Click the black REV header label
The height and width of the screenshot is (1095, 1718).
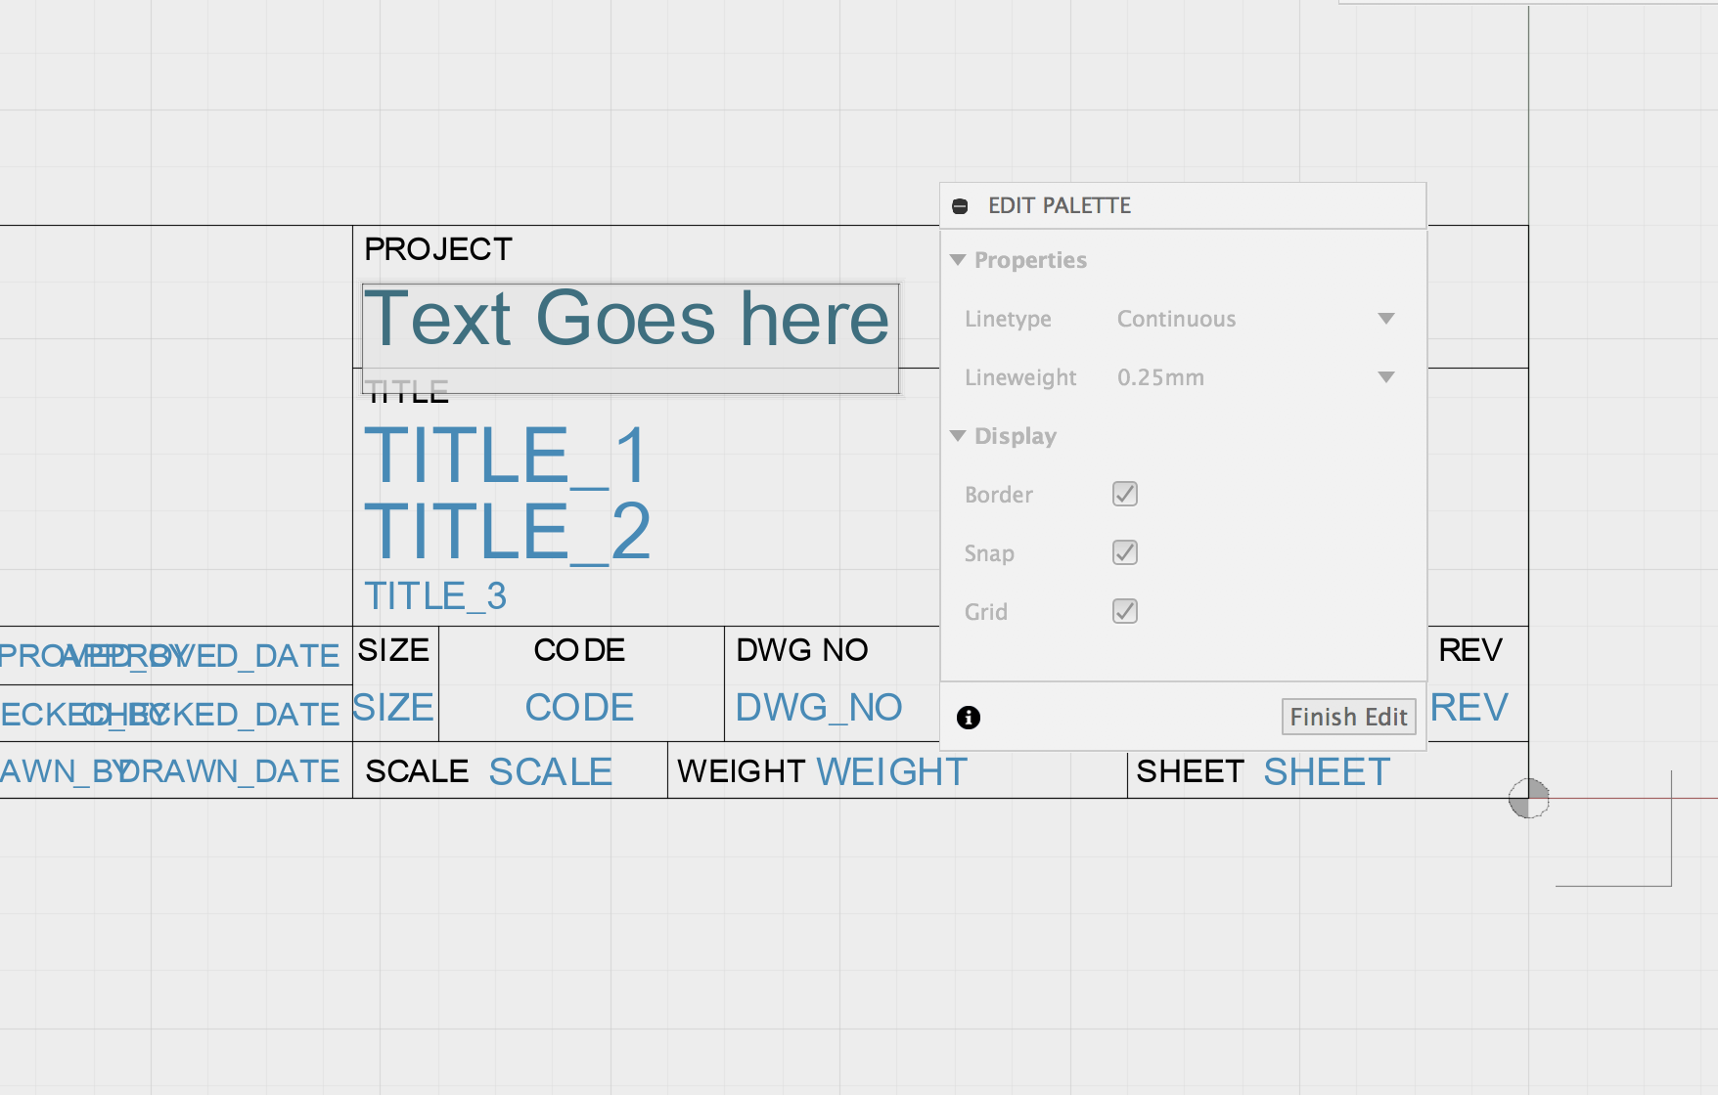pos(1470,650)
